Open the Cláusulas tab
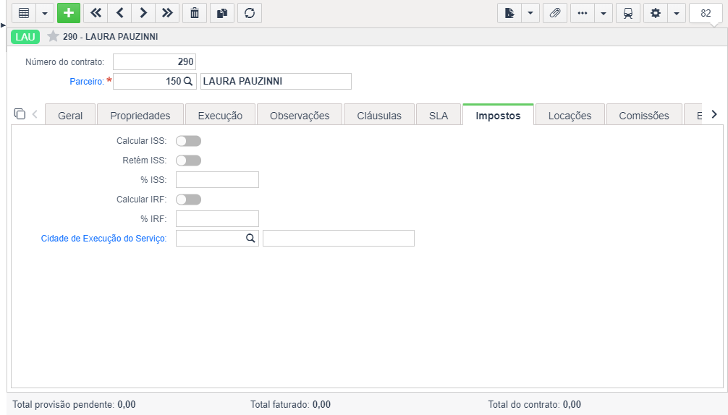 point(379,115)
